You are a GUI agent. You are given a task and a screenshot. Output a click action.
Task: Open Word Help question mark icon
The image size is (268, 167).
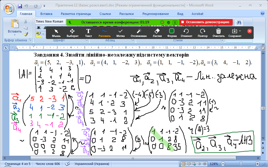(x=262, y=13)
